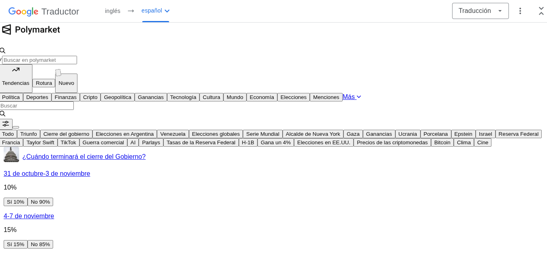Select the Tasas de la Reserva Federal tag
The width and height of the screenshot is (547, 253).
coord(201,142)
